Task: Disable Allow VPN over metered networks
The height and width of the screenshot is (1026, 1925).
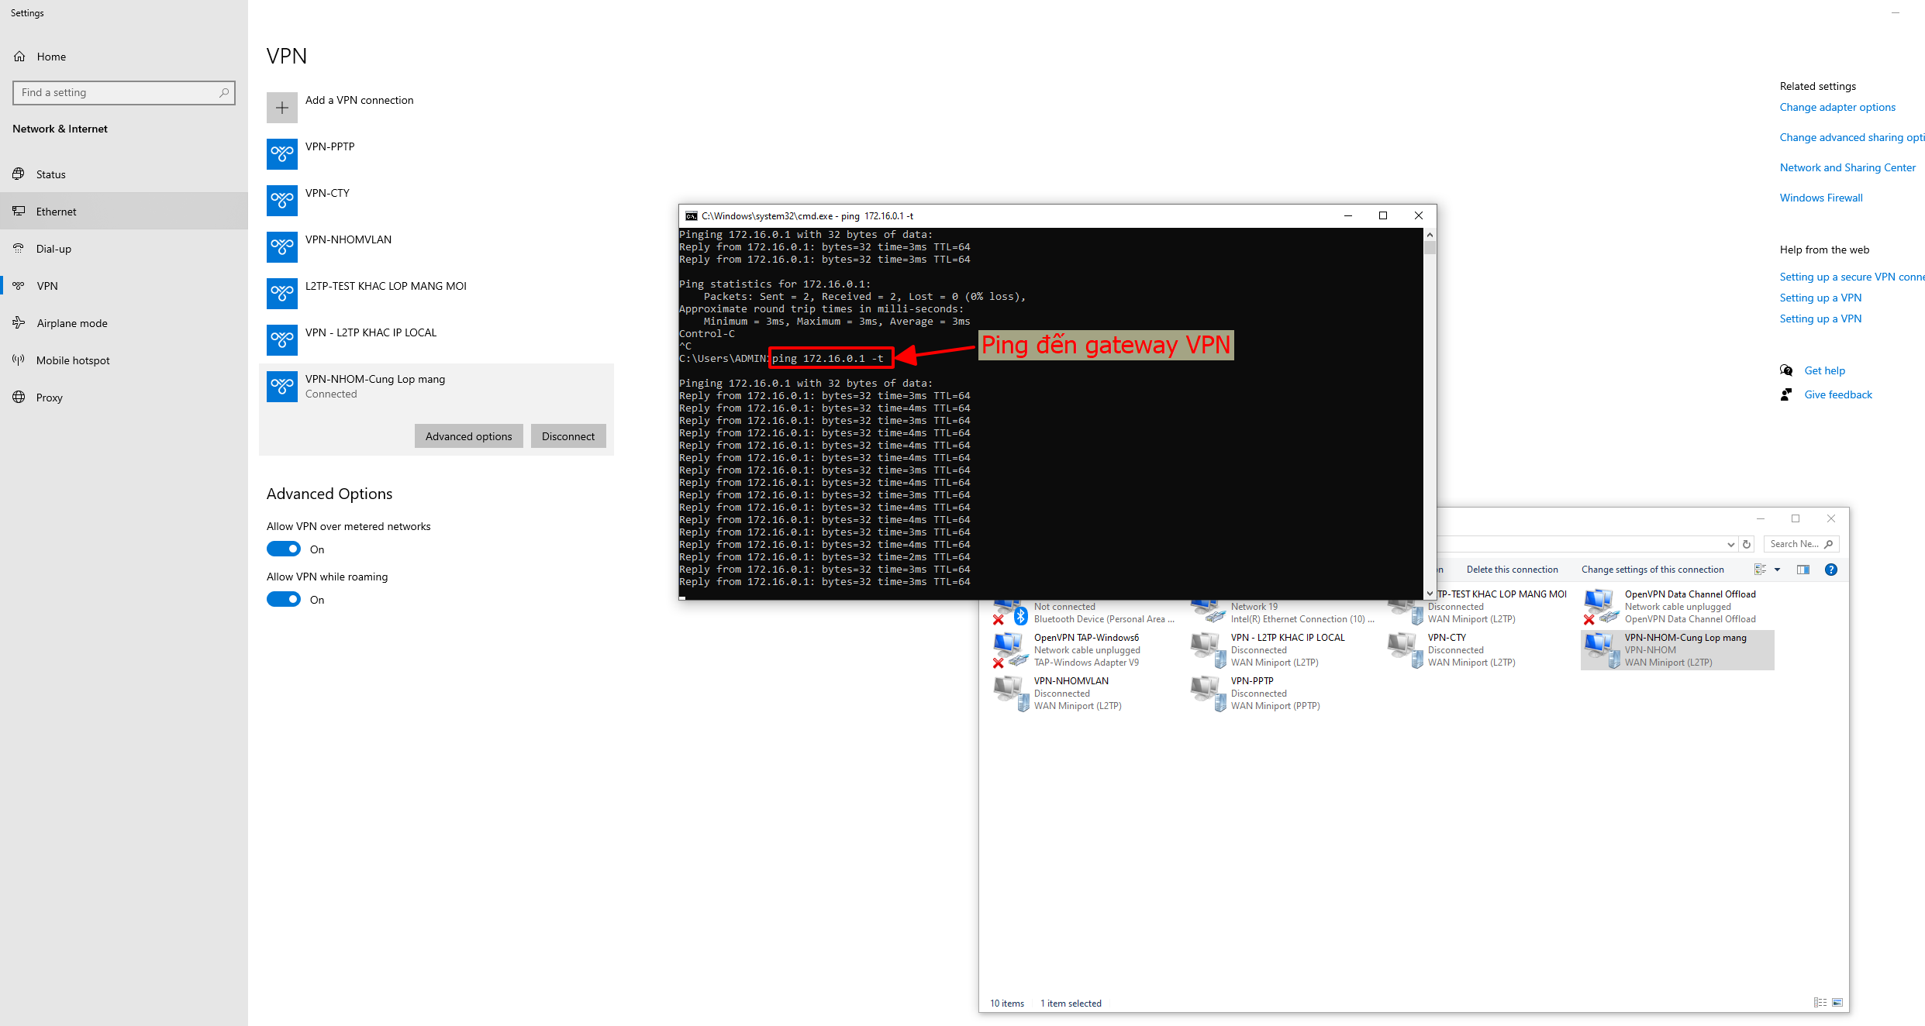Action: (x=284, y=548)
